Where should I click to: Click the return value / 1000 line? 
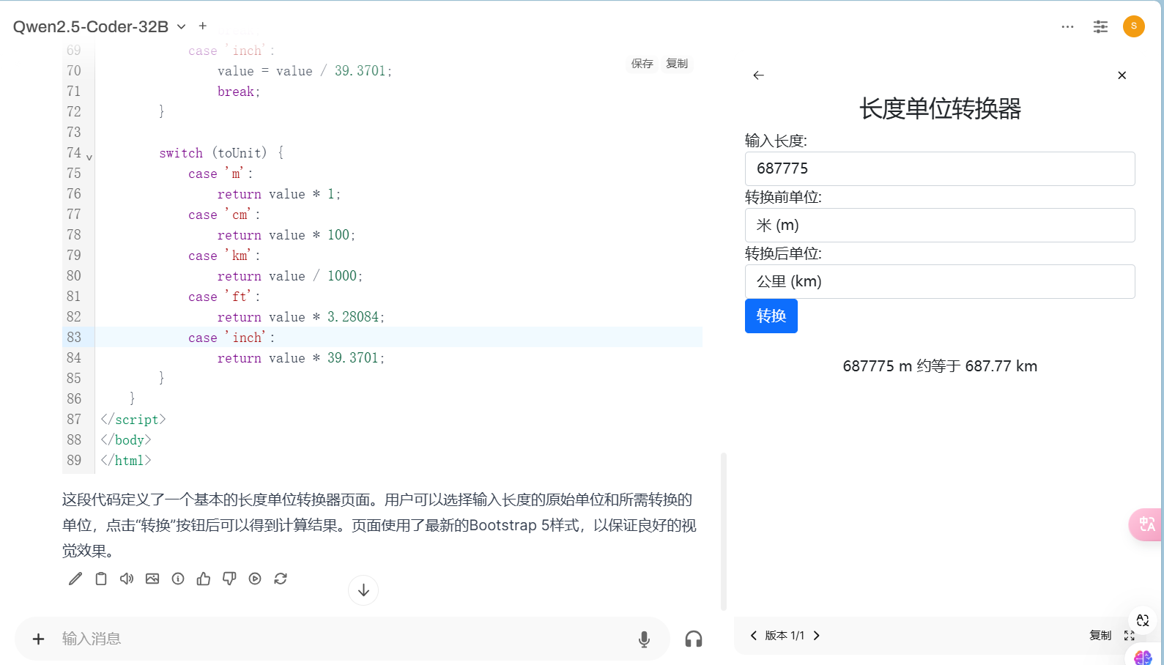(290, 276)
